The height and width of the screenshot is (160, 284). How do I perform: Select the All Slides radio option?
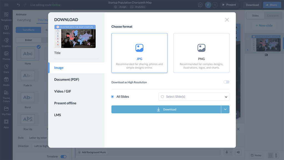pos(113,97)
